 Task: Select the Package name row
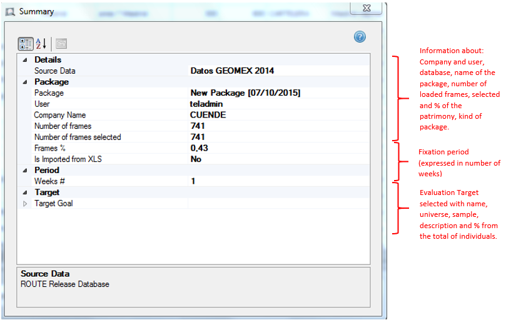[49, 93]
